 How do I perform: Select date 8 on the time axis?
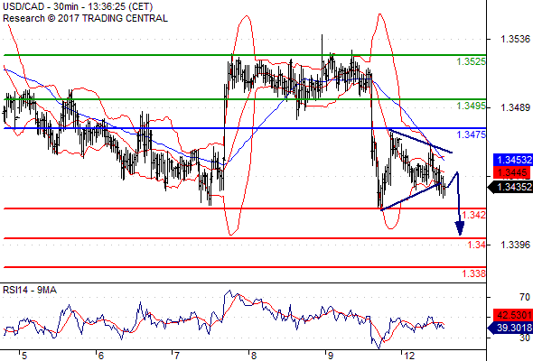[x=254, y=356]
